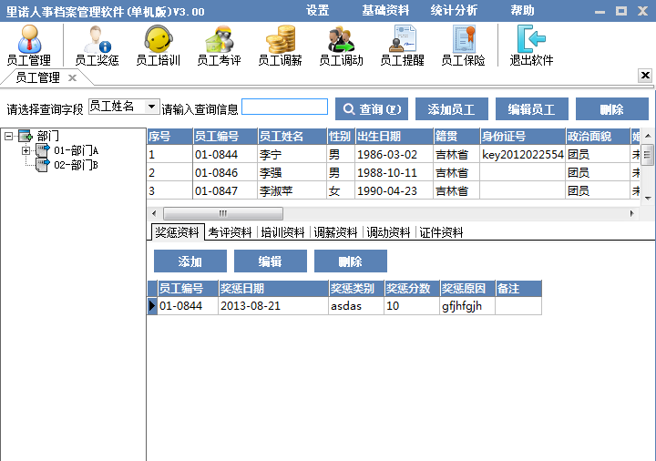656x461 pixels.
Task: Open the 员工管理 toolbar icon
Action: [x=29, y=45]
